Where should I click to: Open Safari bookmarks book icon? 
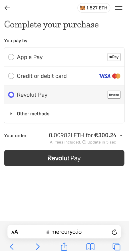[90, 247]
